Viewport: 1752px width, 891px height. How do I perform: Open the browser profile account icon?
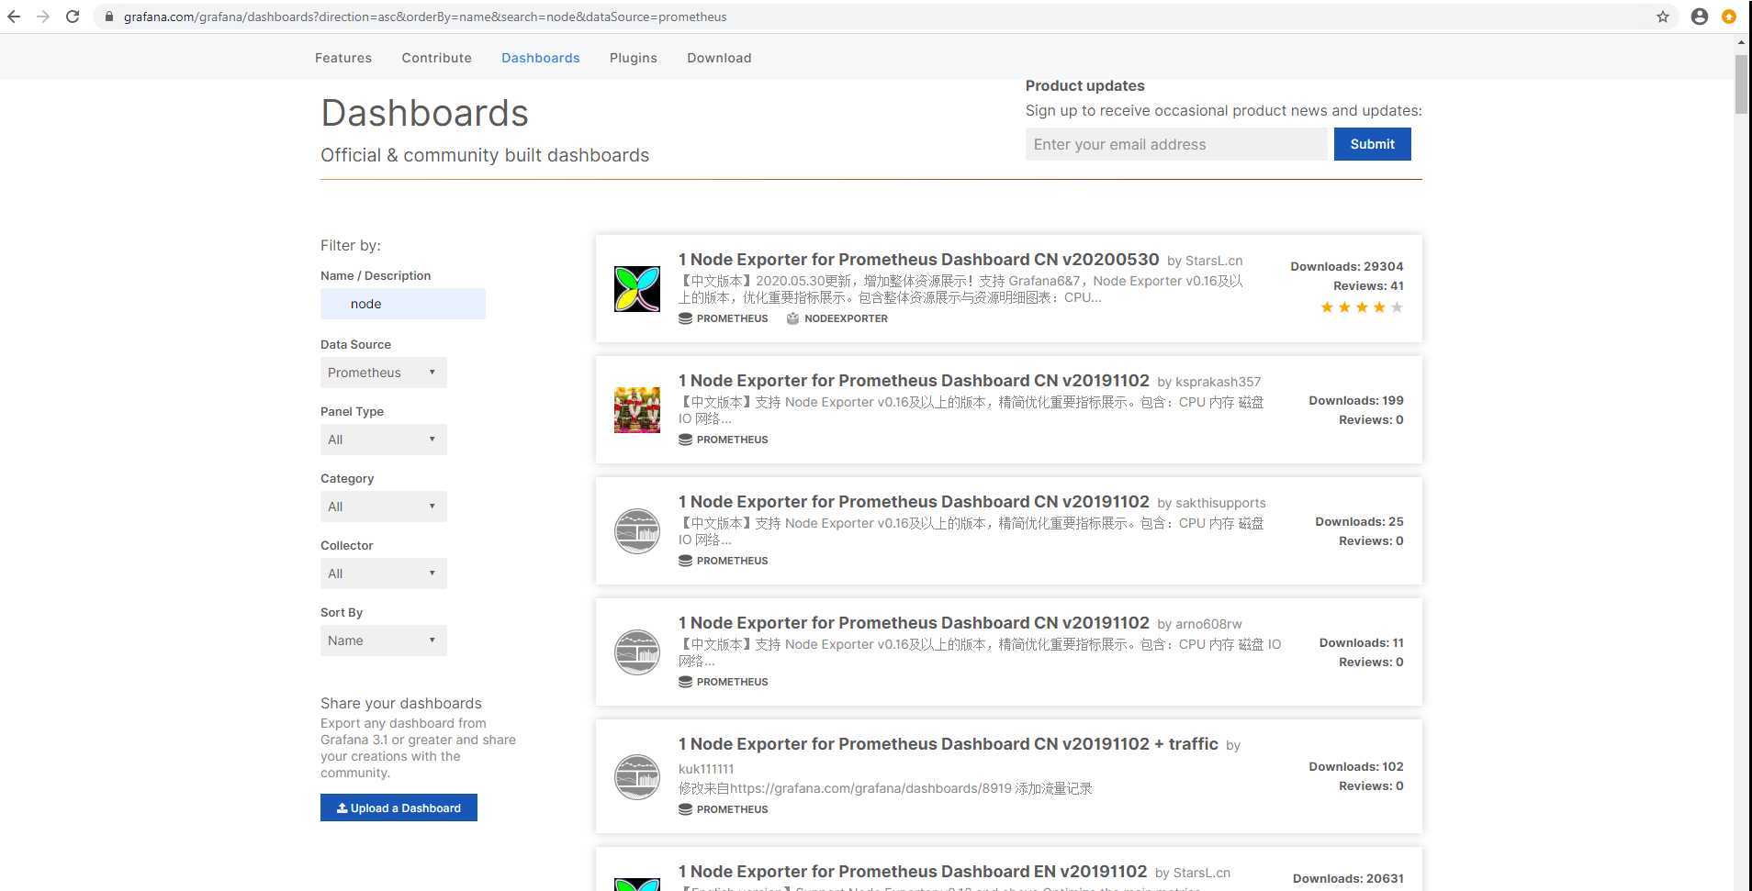pyautogui.click(x=1700, y=17)
